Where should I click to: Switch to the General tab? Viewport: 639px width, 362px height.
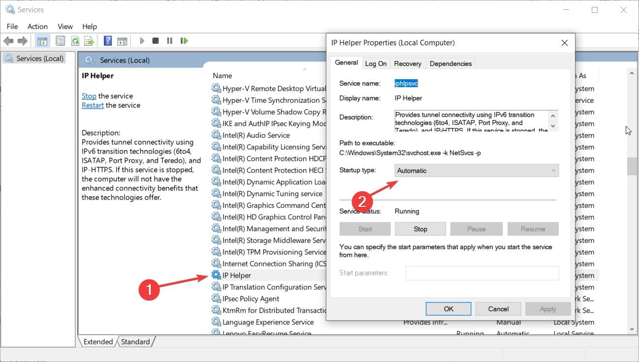coord(346,62)
